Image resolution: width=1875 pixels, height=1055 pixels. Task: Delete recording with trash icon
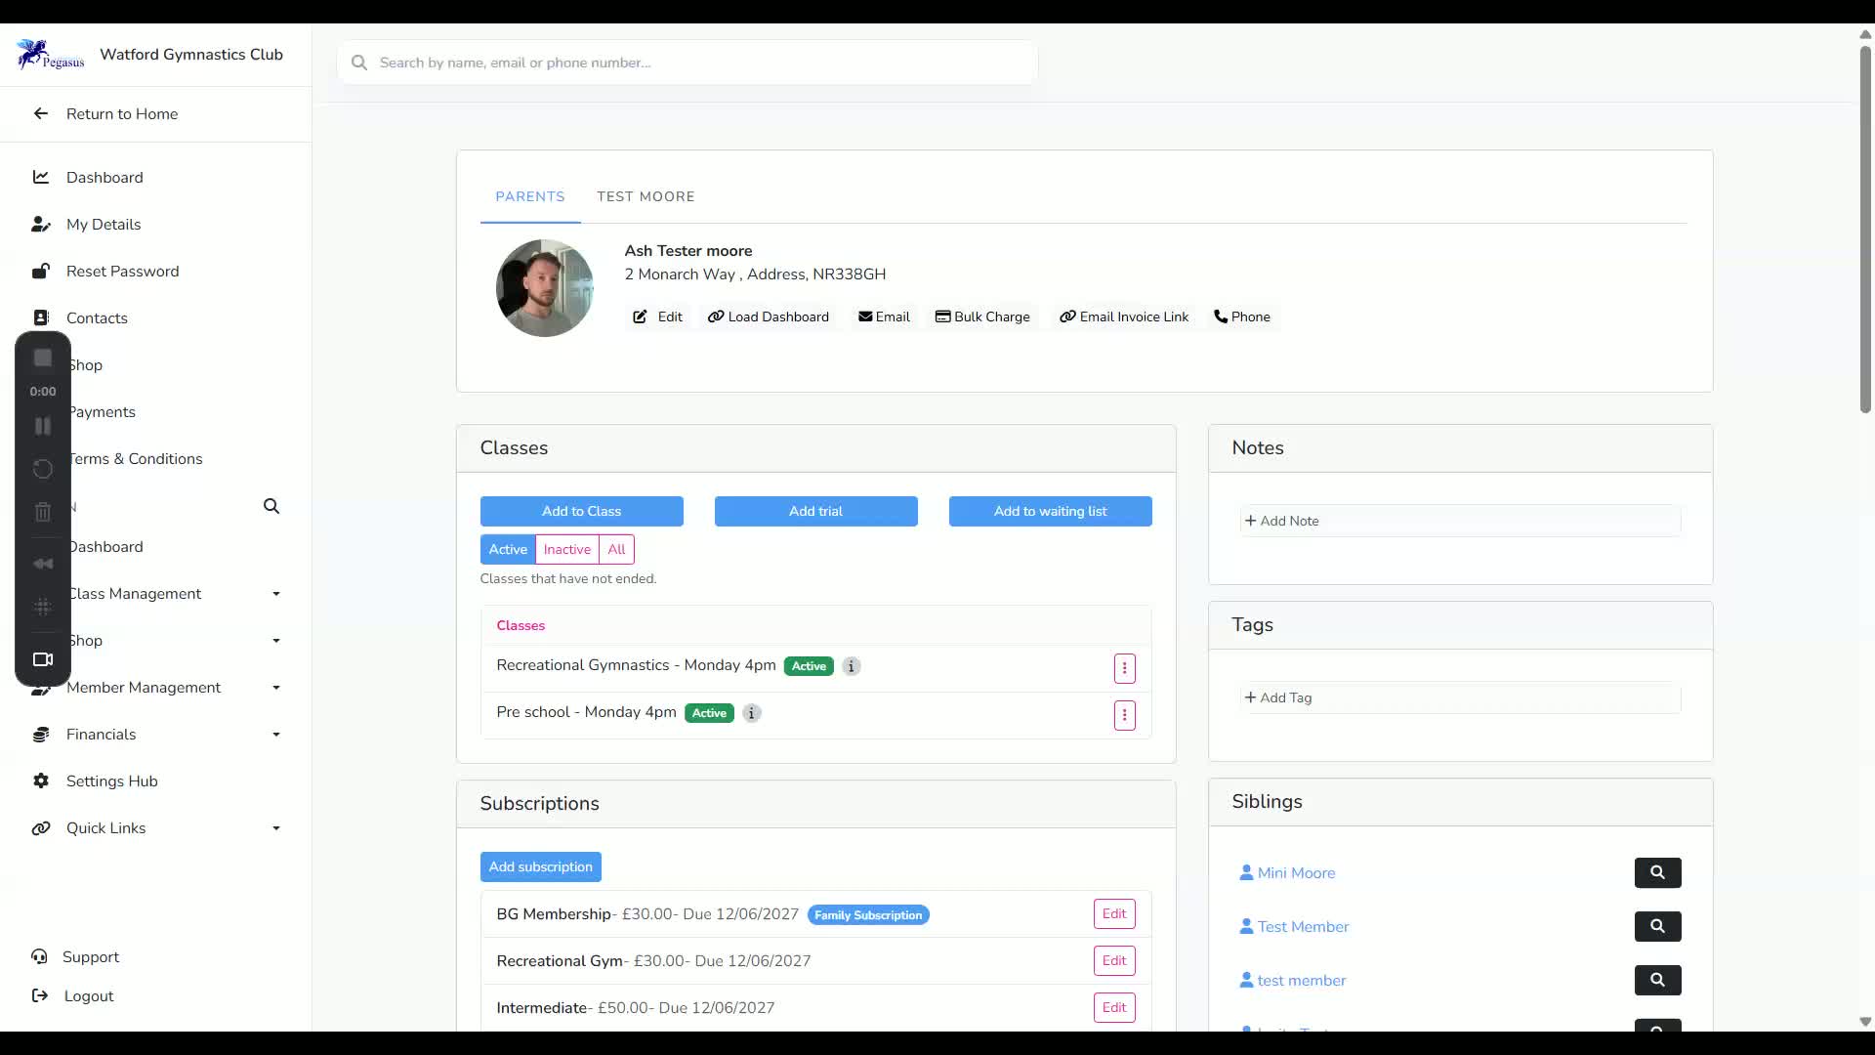pos(43,512)
